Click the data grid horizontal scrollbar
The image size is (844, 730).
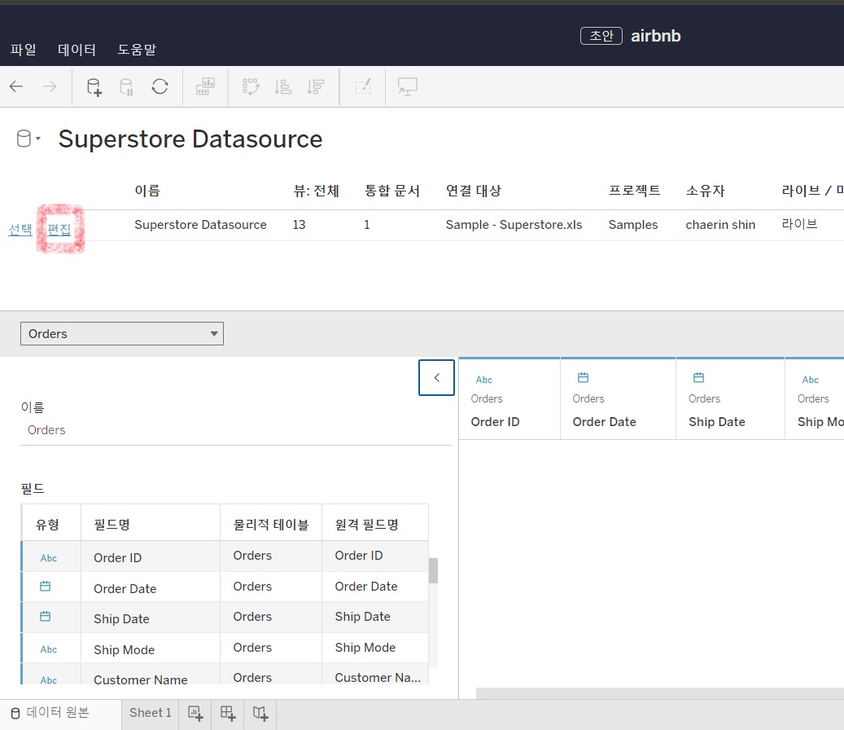point(660,693)
